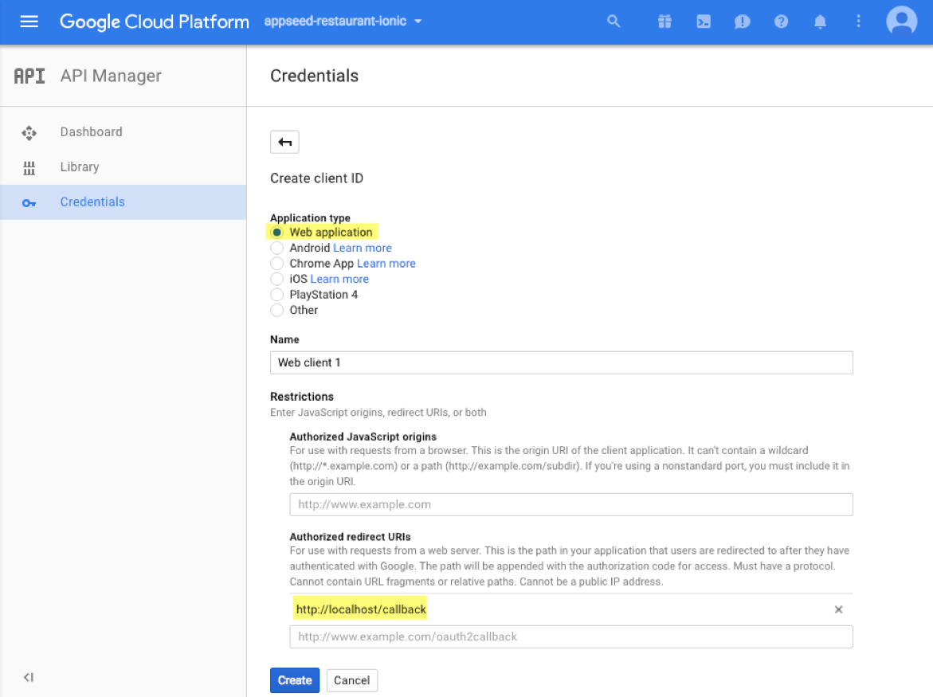Focus the Name field containing Web client 1
933x697 pixels.
coord(561,362)
